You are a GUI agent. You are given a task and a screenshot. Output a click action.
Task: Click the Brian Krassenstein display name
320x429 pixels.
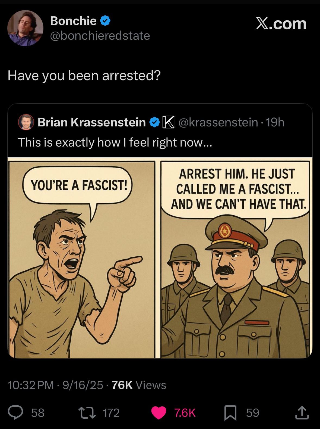click(x=92, y=122)
